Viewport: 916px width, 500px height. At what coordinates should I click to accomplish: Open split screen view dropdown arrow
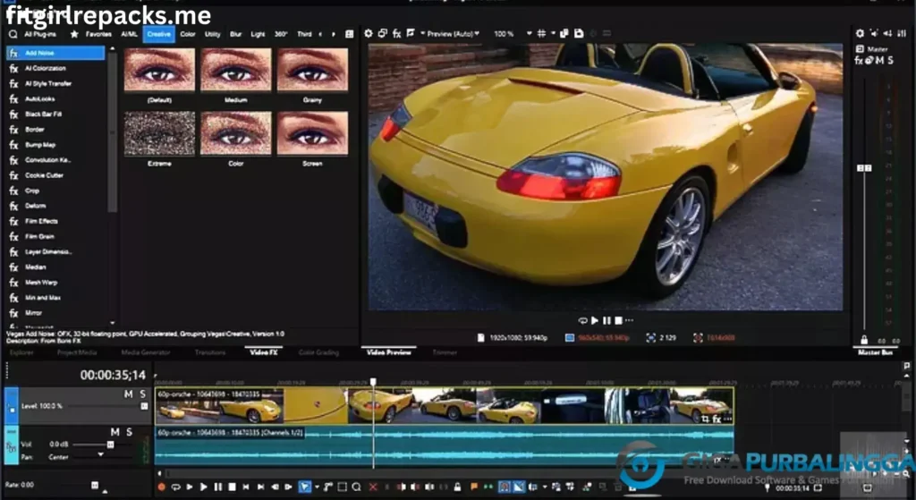(422, 34)
